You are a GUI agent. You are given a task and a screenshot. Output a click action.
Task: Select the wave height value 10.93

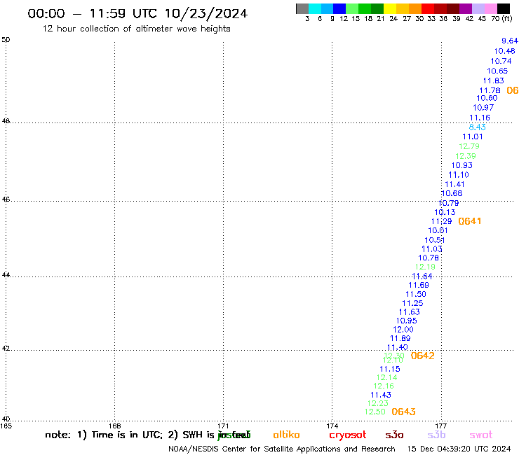pyautogui.click(x=461, y=165)
